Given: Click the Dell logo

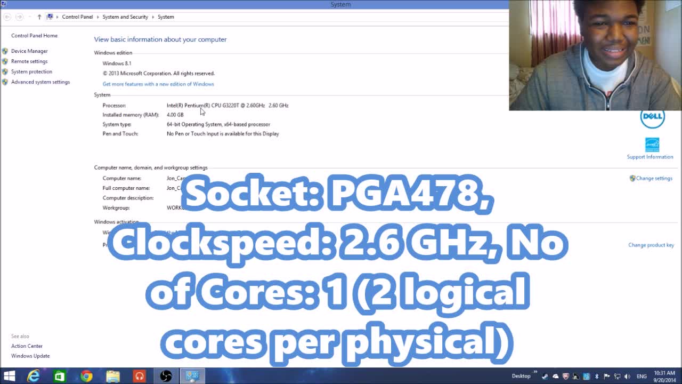Looking at the screenshot, I should point(652,116).
